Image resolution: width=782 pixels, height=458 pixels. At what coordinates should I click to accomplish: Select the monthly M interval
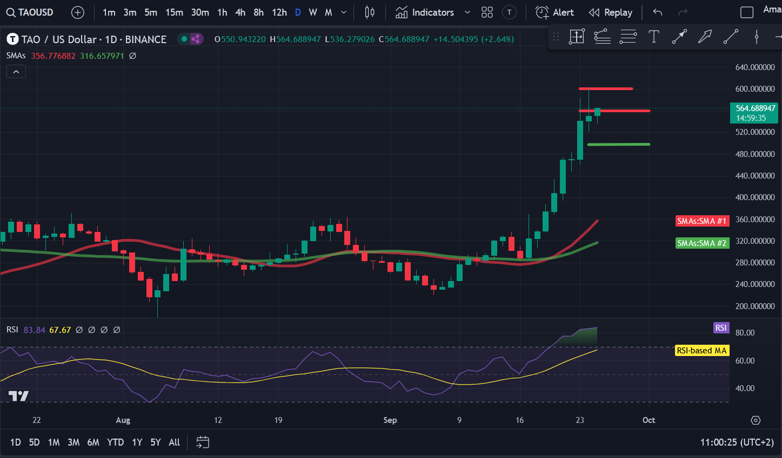click(329, 12)
